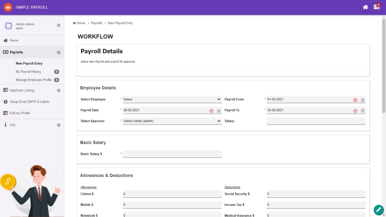
Task: Expand the Admin Admin user panel
Action: (59, 25)
